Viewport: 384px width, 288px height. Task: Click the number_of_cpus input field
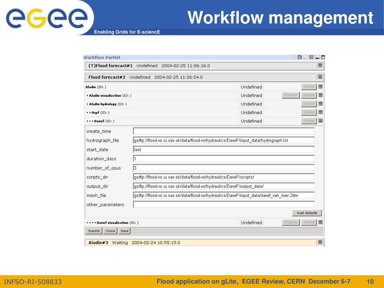(x=224, y=168)
